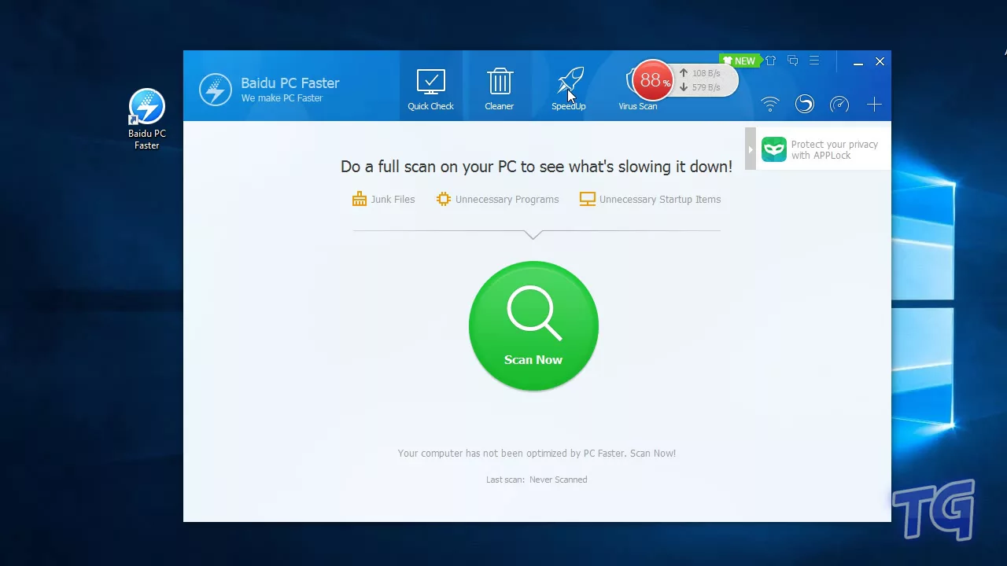The width and height of the screenshot is (1007, 566).
Task: Click the plus icon to add tools
Action: (x=874, y=104)
